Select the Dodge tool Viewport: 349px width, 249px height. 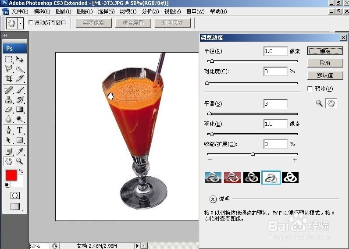click(x=20, y=119)
